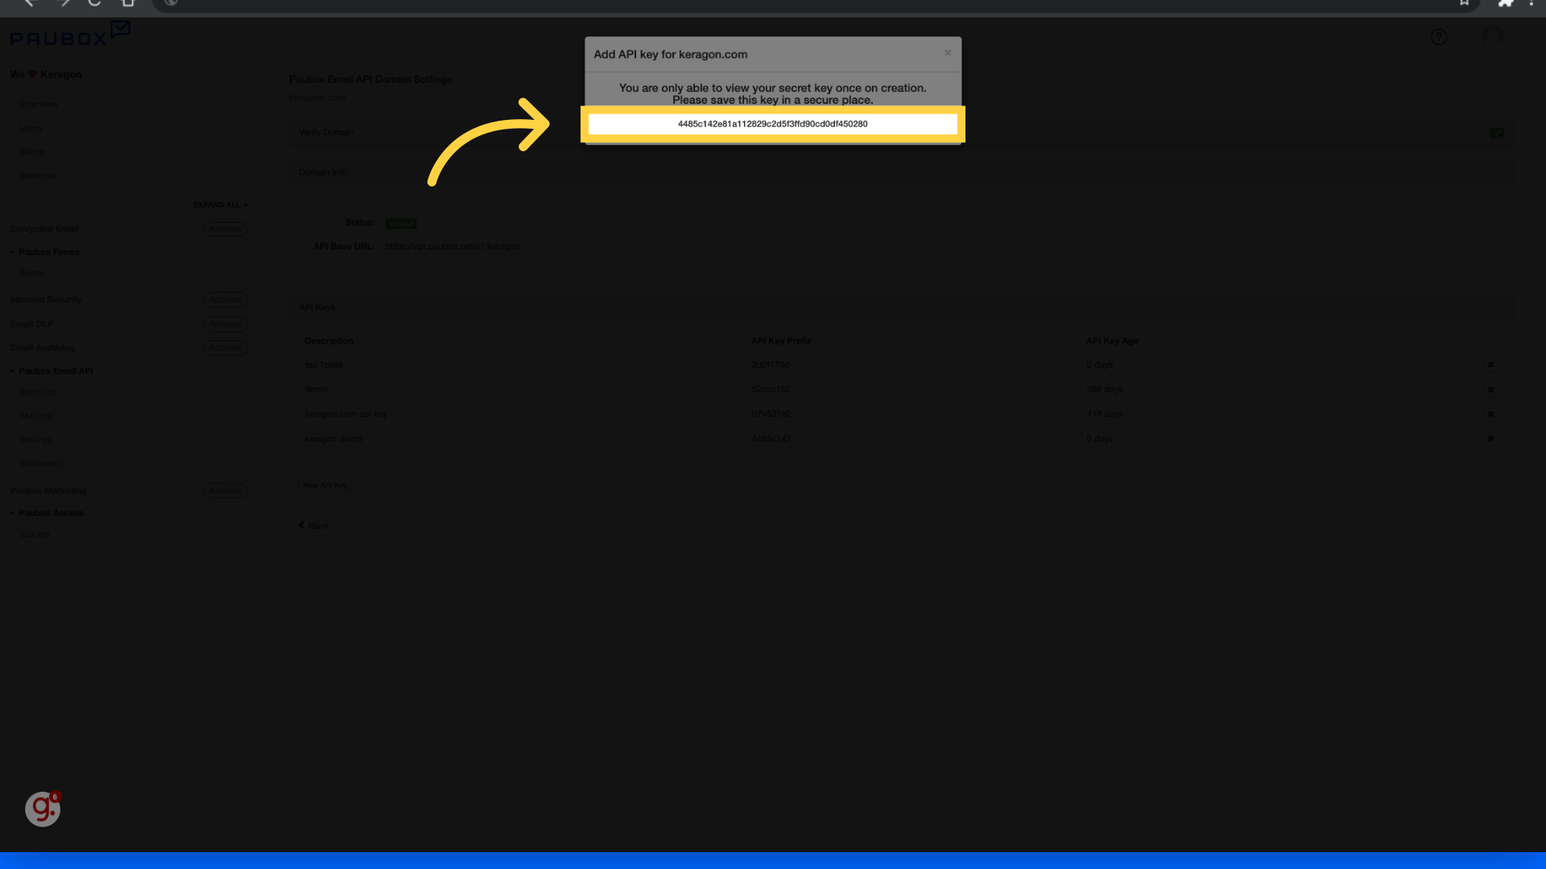Delete the api 1pass key row
This screenshot has width=1546, height=869.
[1490, 365]
